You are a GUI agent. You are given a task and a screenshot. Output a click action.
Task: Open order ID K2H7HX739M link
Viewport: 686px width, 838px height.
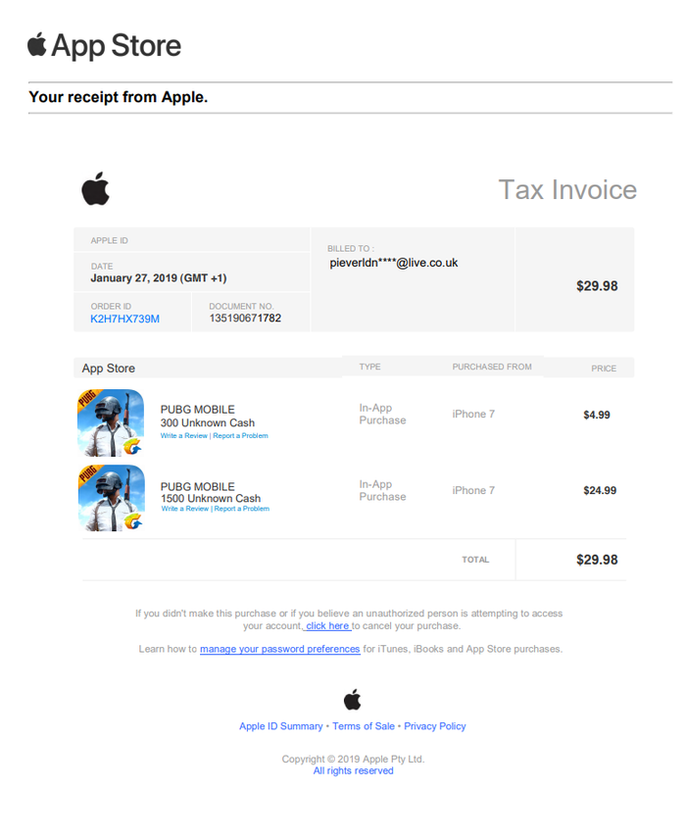125,320
